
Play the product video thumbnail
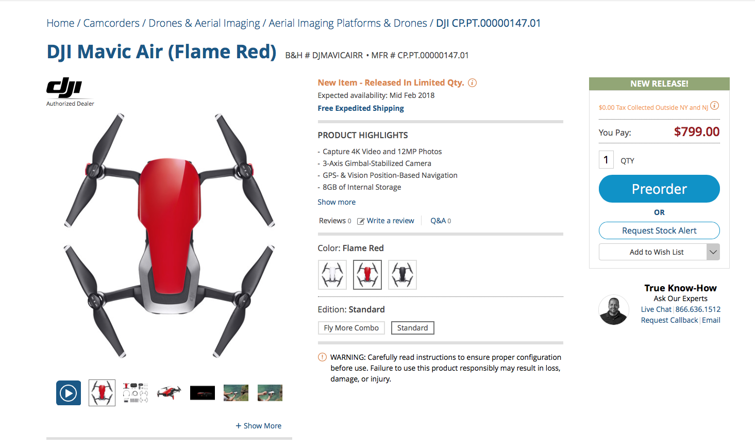click(x=69, y=393)
